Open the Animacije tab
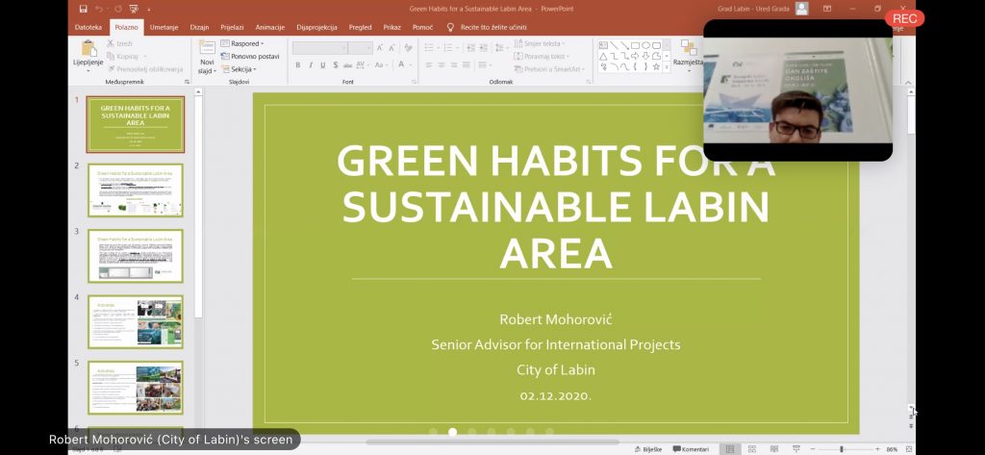The width and height of the screenshot is (985, 455). 270,28
